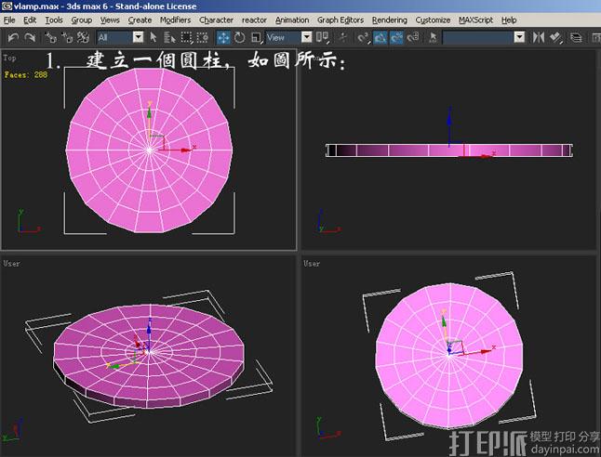The image size is (601, 457).
Task: Choose the Select and Move tool
Action: 224,38
